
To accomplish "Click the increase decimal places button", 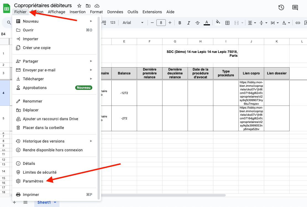I will coord(104,23).
